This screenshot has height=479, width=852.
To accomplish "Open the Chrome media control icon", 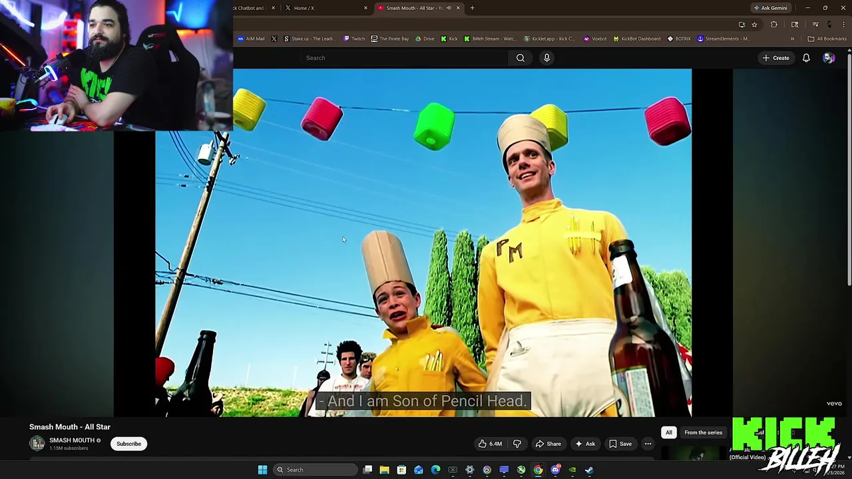I will [815, 25].
